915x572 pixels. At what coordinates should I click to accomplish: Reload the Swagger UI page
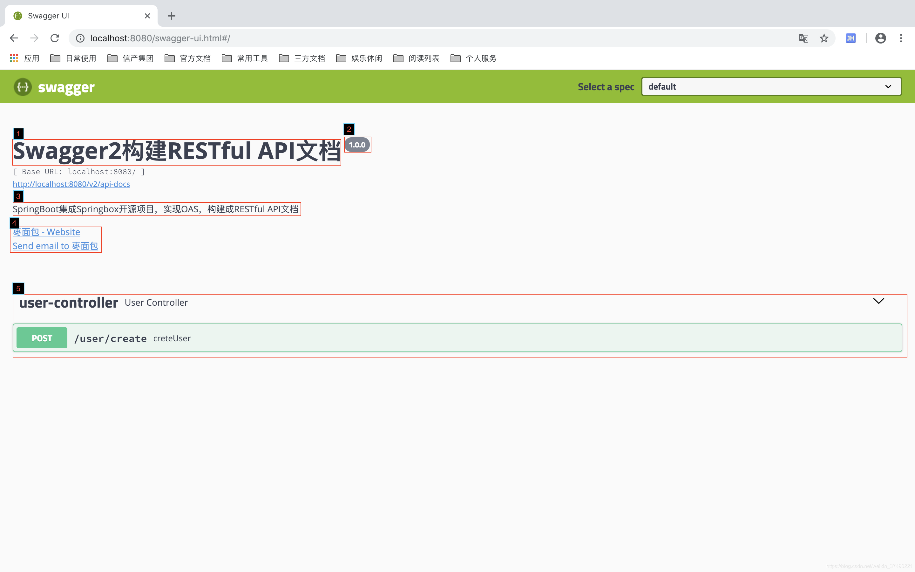coord(55,38)
